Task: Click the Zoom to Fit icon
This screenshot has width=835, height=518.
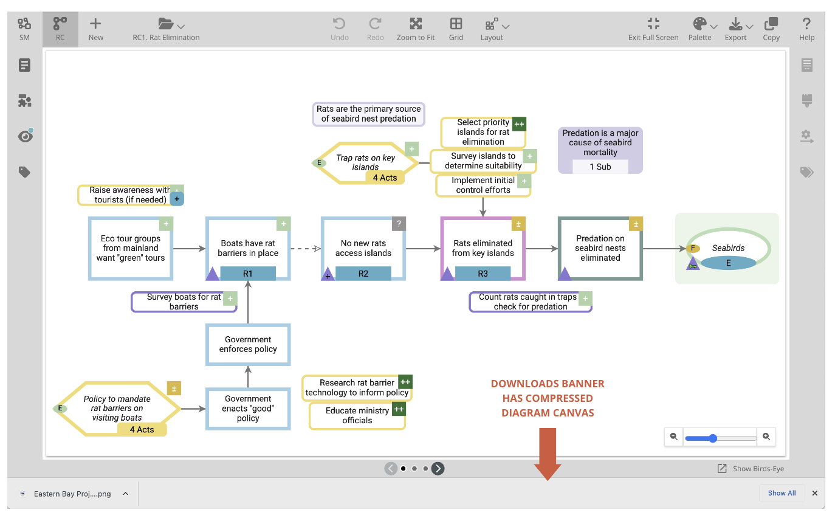Action: (x=416, y=24)
